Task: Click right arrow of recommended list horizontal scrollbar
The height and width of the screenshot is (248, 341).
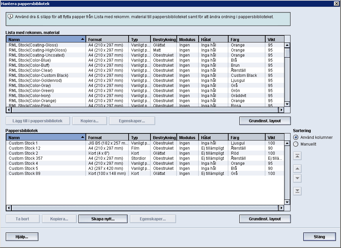Action: pyautogui.click(x=281, y=110)
